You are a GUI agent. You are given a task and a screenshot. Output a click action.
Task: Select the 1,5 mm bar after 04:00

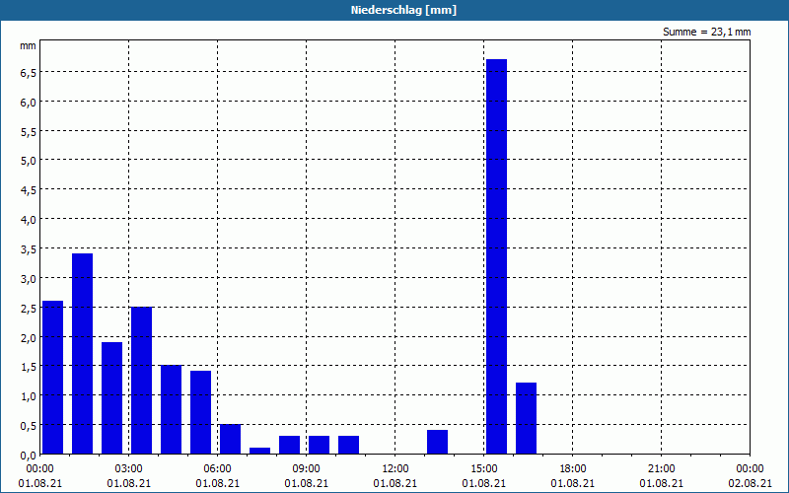(171, 410)
